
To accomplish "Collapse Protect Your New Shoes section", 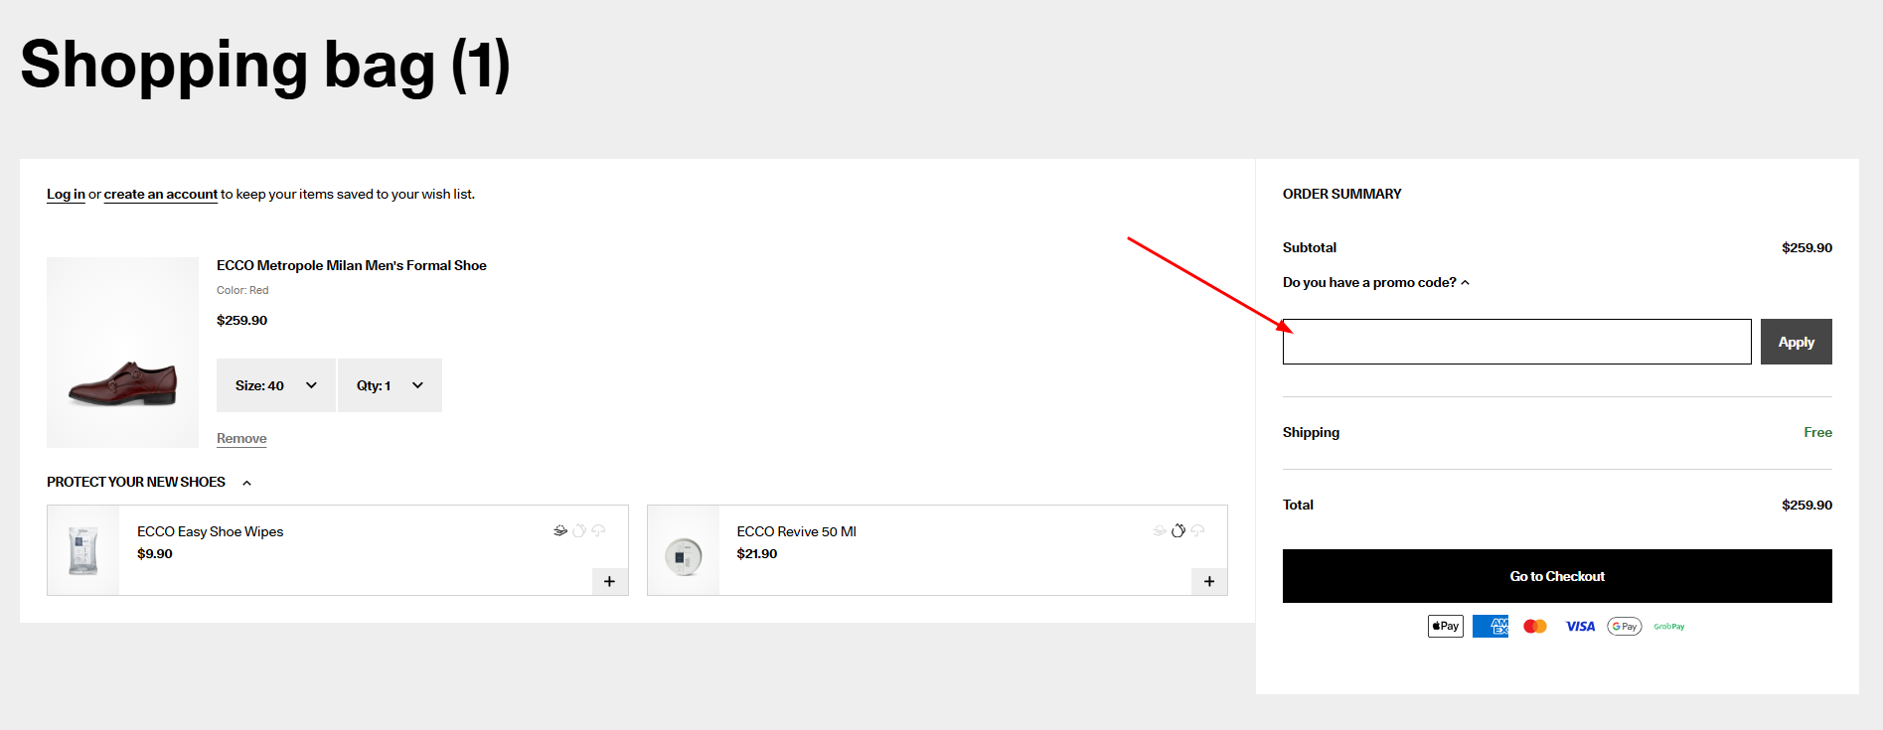I will (246, 483).
